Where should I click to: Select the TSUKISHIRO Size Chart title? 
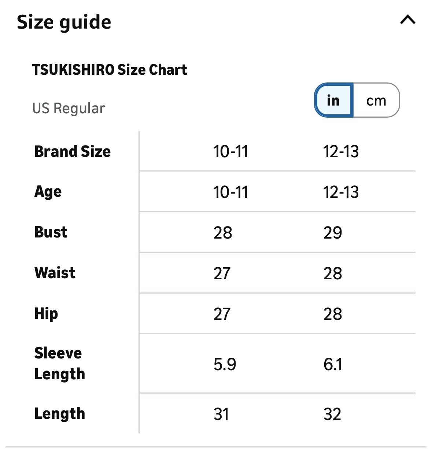click(110, 70)
